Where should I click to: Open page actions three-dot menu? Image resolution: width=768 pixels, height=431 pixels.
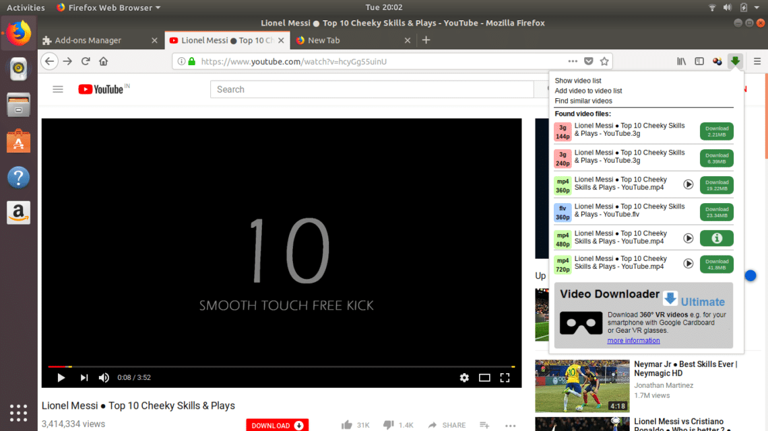tap(573, 61)
